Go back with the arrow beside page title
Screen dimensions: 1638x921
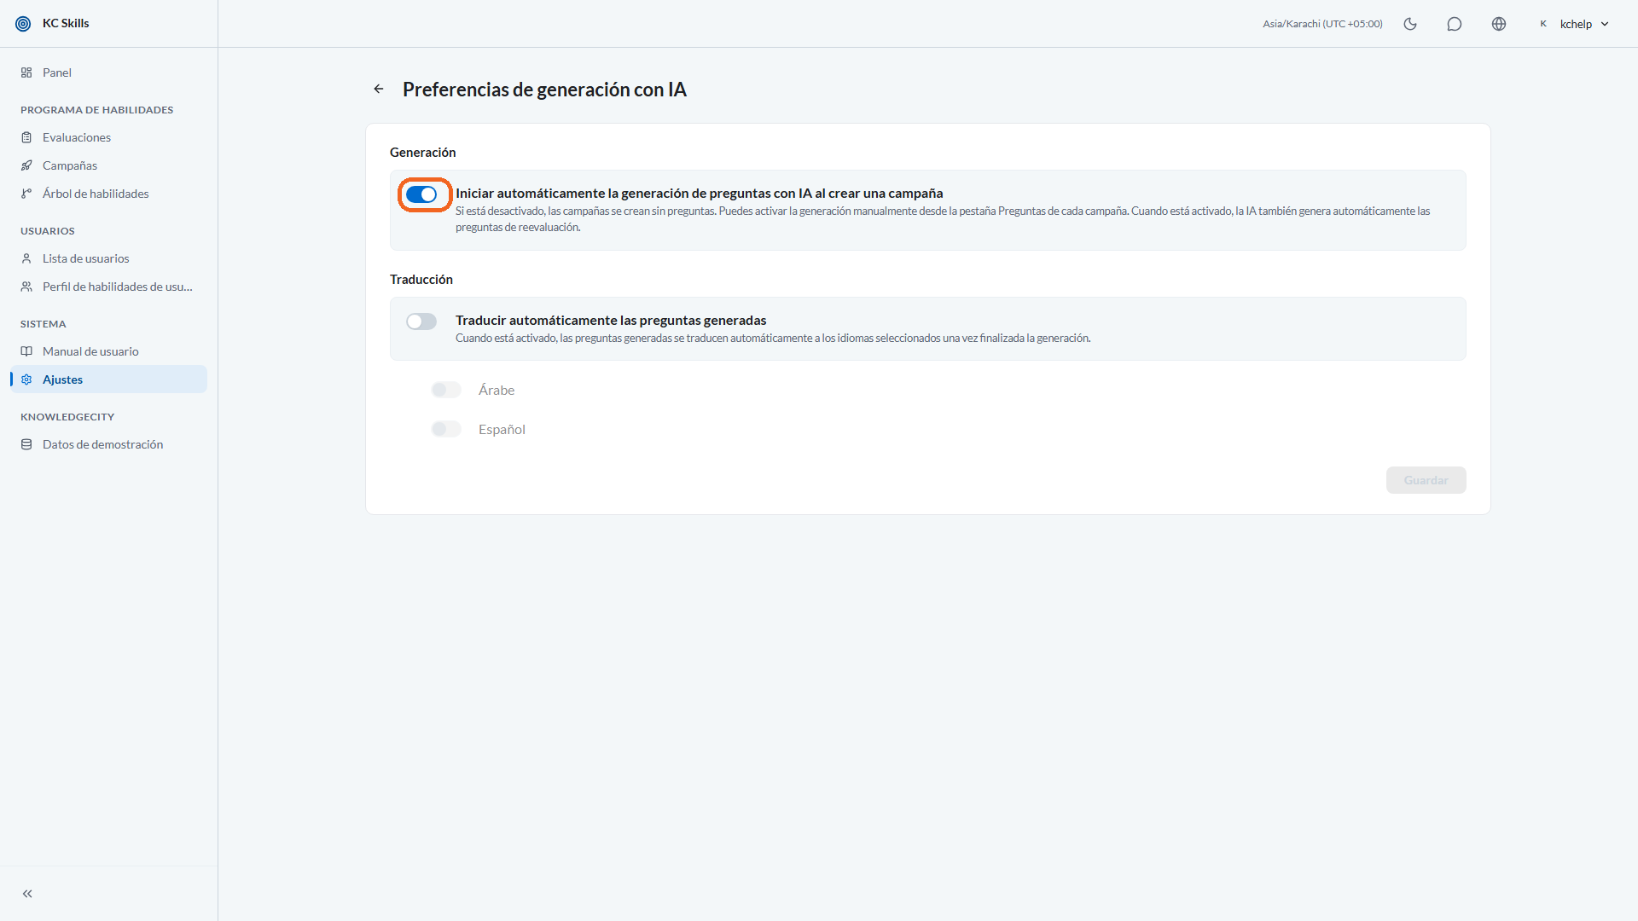point(379,89)
